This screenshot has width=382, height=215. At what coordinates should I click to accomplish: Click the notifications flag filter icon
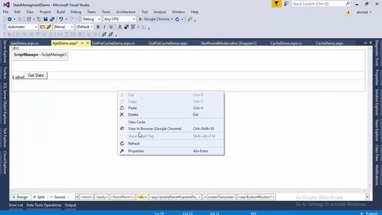tap(276, 4)
